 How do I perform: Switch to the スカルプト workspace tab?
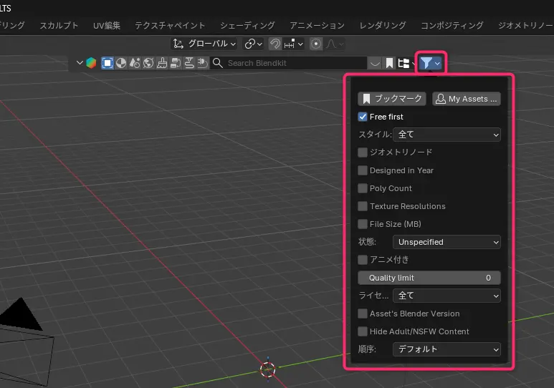59,26
